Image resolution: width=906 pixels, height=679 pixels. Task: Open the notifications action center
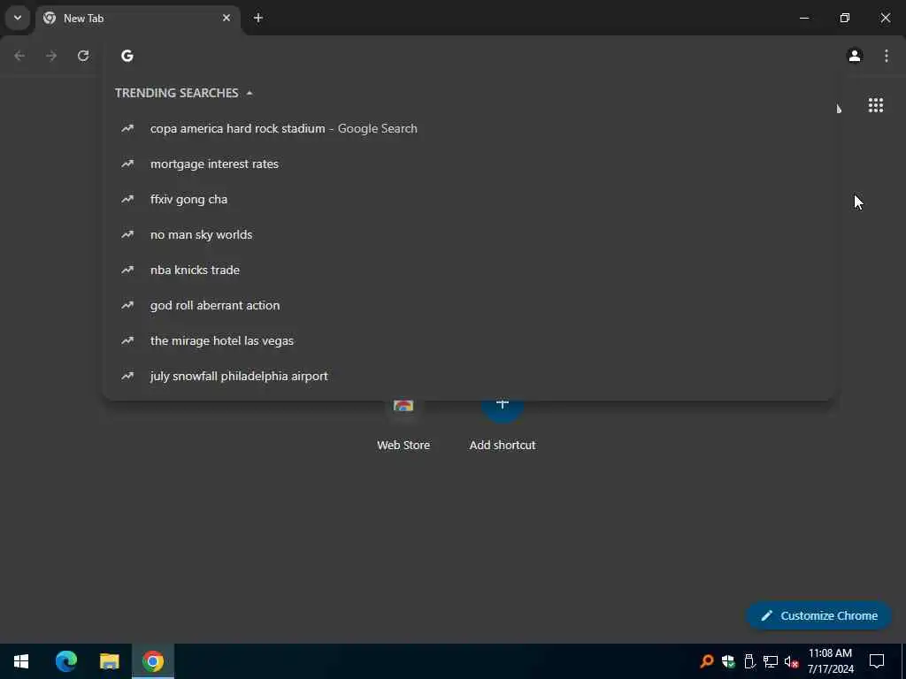[x=877, y=661]
